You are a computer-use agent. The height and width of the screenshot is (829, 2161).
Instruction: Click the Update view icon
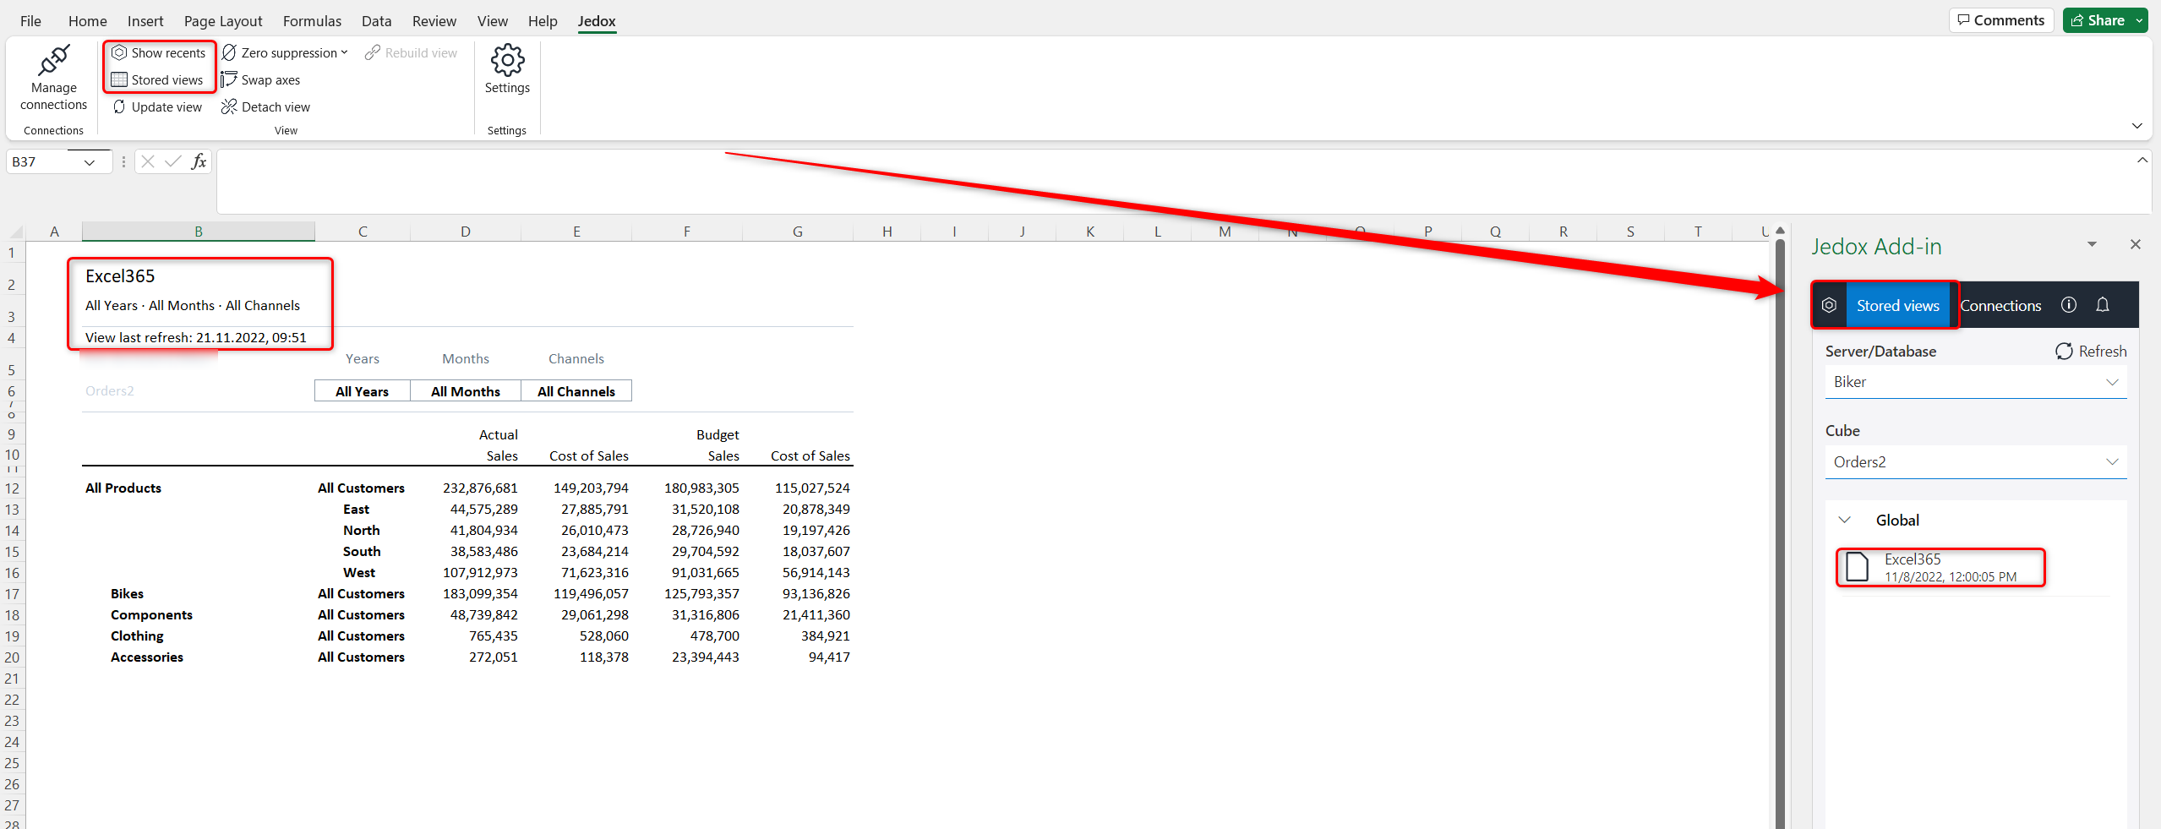click(x=121, y=106)
